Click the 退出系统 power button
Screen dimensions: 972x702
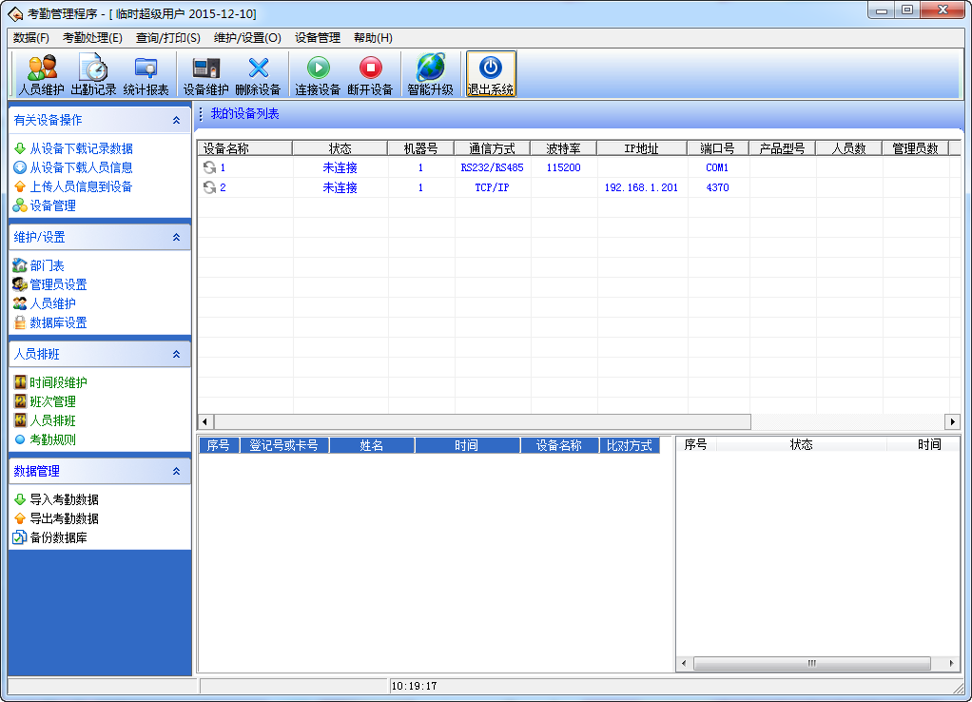(x=490, y=74)
